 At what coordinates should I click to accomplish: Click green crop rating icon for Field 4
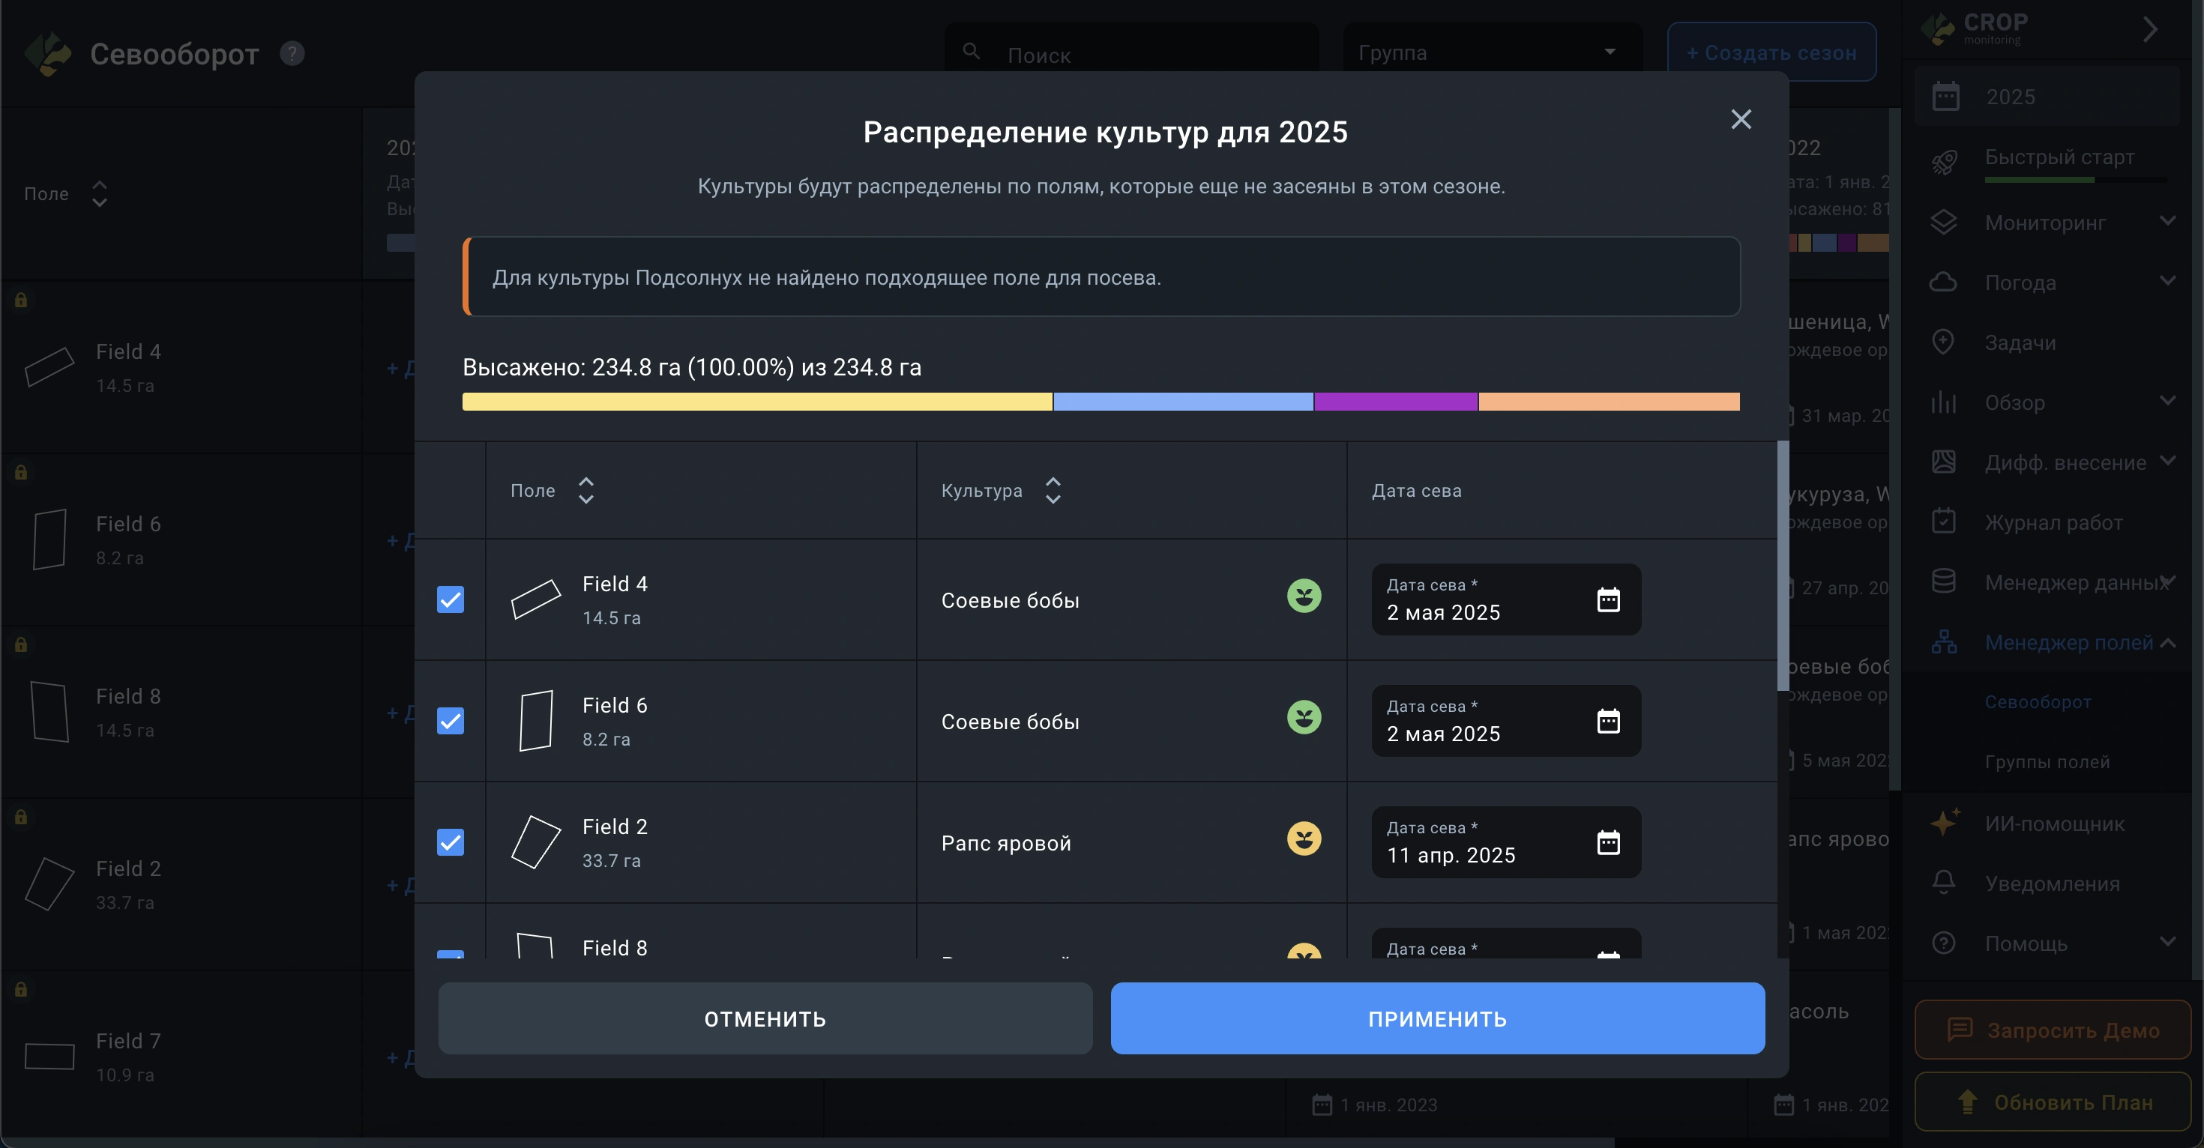1303,596
